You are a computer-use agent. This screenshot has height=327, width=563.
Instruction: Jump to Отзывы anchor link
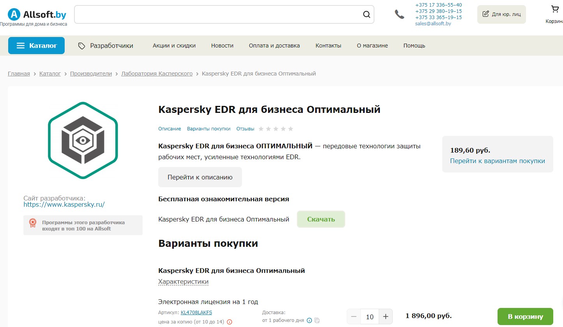click(245, 129)
